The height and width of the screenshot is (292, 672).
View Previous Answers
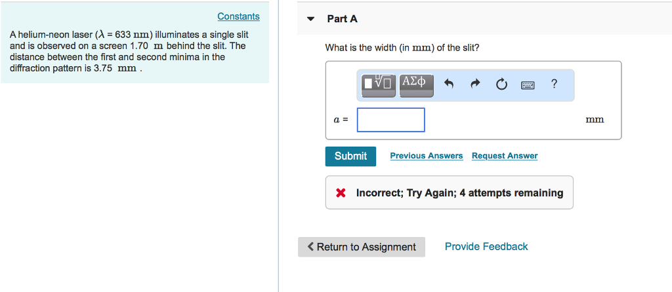point(427,156)
